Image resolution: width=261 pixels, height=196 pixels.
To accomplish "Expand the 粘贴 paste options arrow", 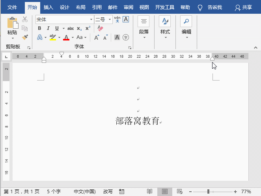I will click(12, 38).
